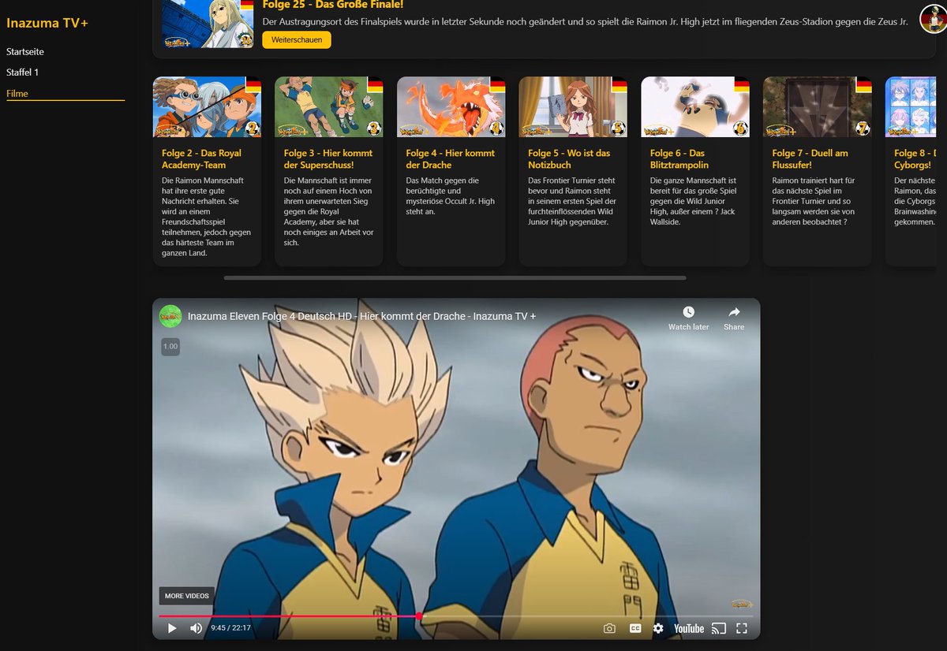Go to Startseite in the sidebar

click(25, 51)
